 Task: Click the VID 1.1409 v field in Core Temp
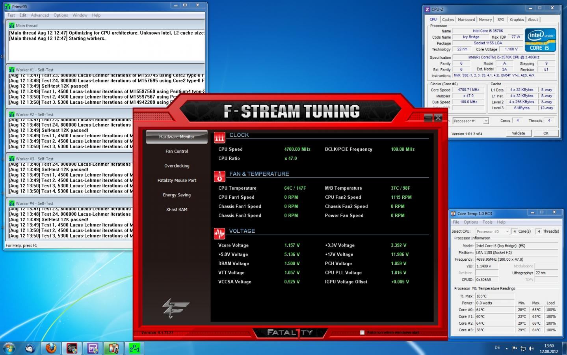click(487, 266)
